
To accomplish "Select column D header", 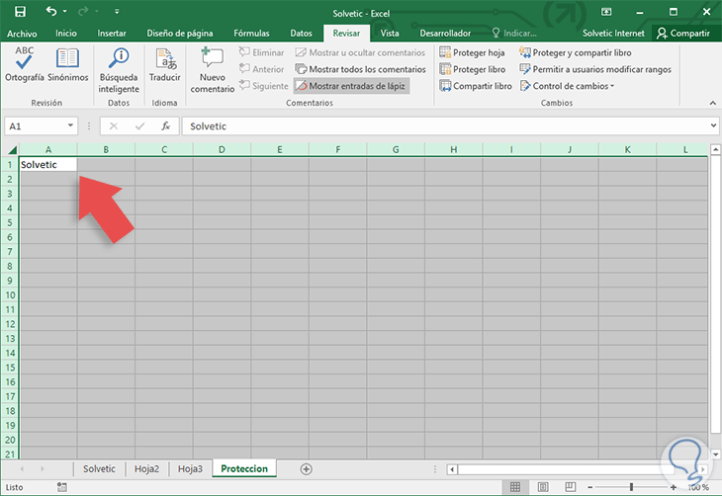I will [222, 149].
